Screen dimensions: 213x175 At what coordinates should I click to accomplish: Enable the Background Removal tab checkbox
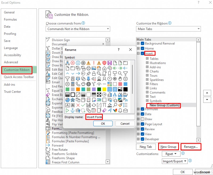(x=143, y=43)
